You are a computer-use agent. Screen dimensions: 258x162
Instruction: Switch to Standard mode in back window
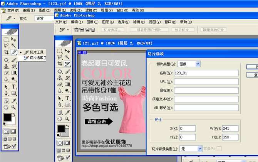(x=6, y=132)
